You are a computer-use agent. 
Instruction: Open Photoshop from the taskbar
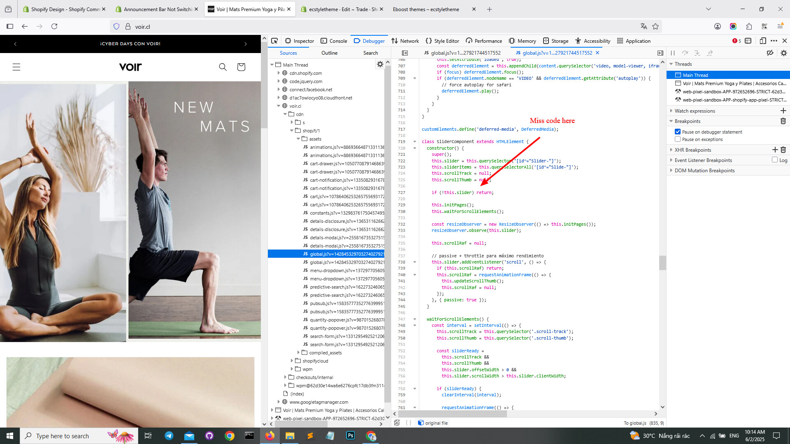351,436
